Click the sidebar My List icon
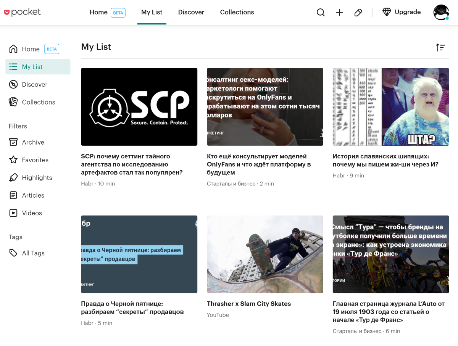 click(13, 67)
